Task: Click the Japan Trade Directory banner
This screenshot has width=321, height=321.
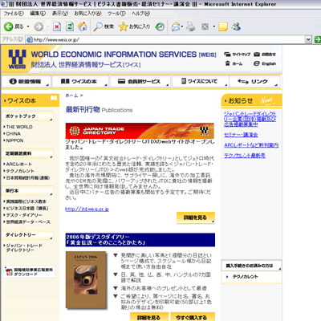Action: pyautogui.click(x=140, y=131)
